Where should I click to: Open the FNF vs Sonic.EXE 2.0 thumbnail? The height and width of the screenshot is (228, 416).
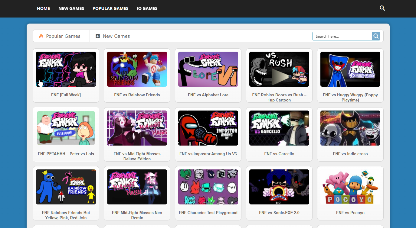pyautogui.click(x=279, y=187)
